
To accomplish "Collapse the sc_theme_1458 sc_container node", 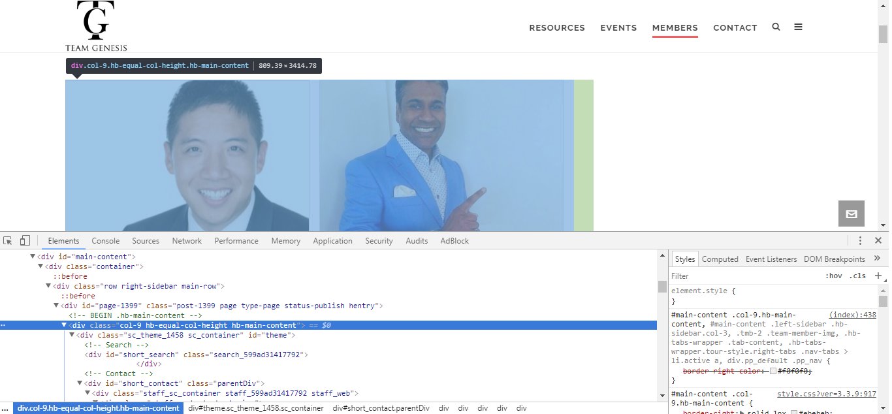I will coord(72,335).
